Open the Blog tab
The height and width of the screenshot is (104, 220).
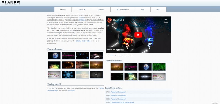(x=158, y=9)
